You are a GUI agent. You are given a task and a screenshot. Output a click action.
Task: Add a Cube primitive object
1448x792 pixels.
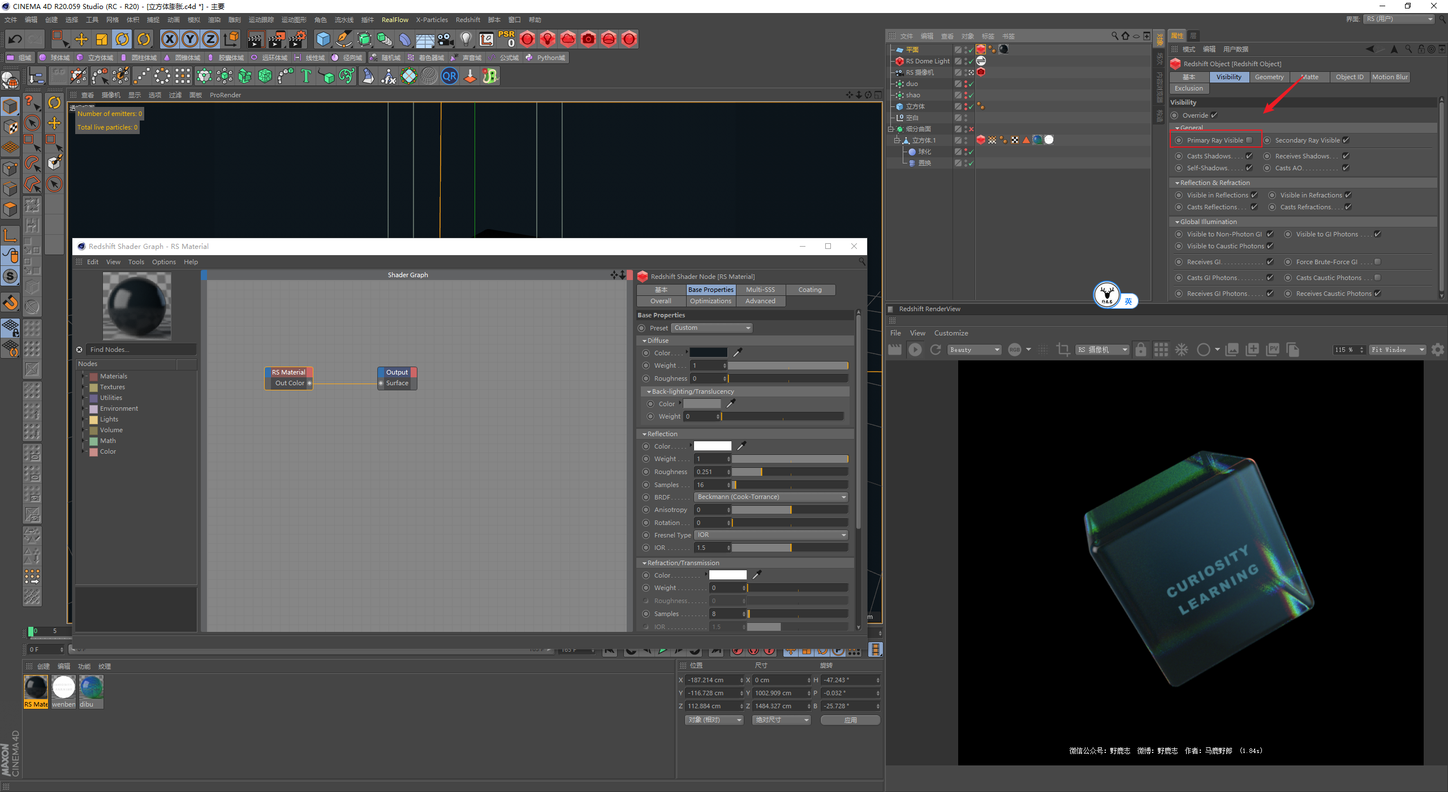click(323, 39)
